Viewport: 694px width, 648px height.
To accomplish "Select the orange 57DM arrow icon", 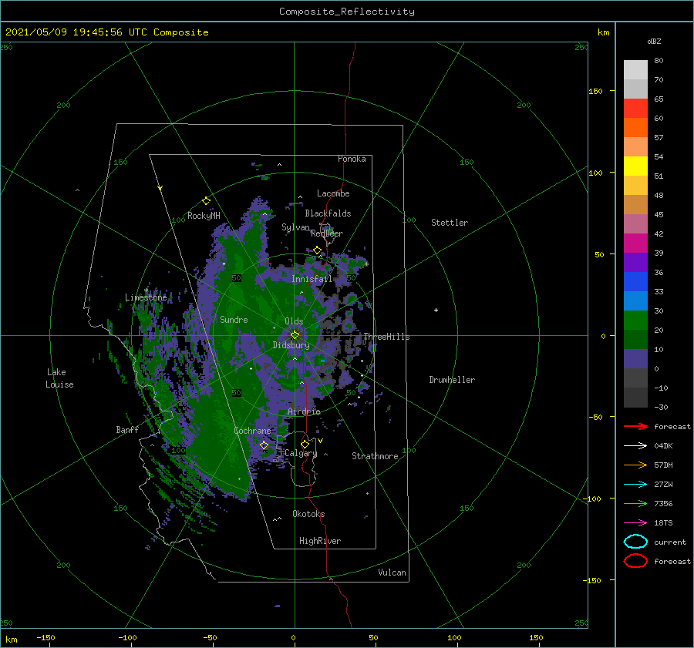I will tap(635, 465).
